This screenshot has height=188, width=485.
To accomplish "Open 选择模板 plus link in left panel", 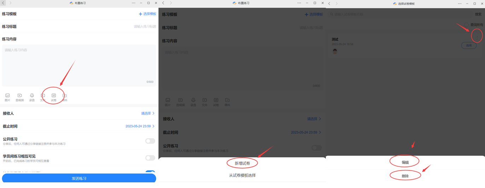I will tap(147, 14).
